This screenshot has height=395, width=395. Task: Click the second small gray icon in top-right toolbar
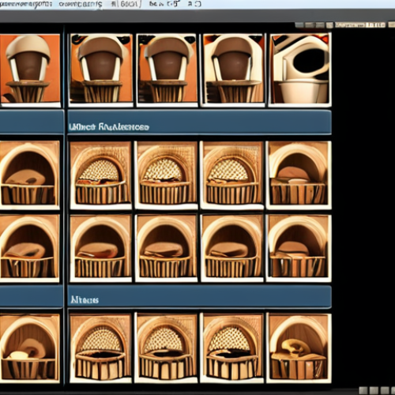(310, 25)
